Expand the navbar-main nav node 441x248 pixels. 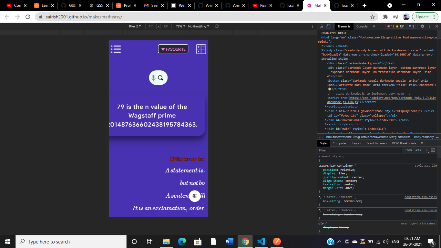pos(326,120)
